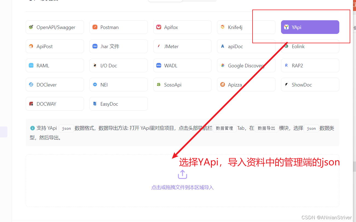Select the .har 文件 import option
The height and width of the screenshot is (222, 356).
118,46
